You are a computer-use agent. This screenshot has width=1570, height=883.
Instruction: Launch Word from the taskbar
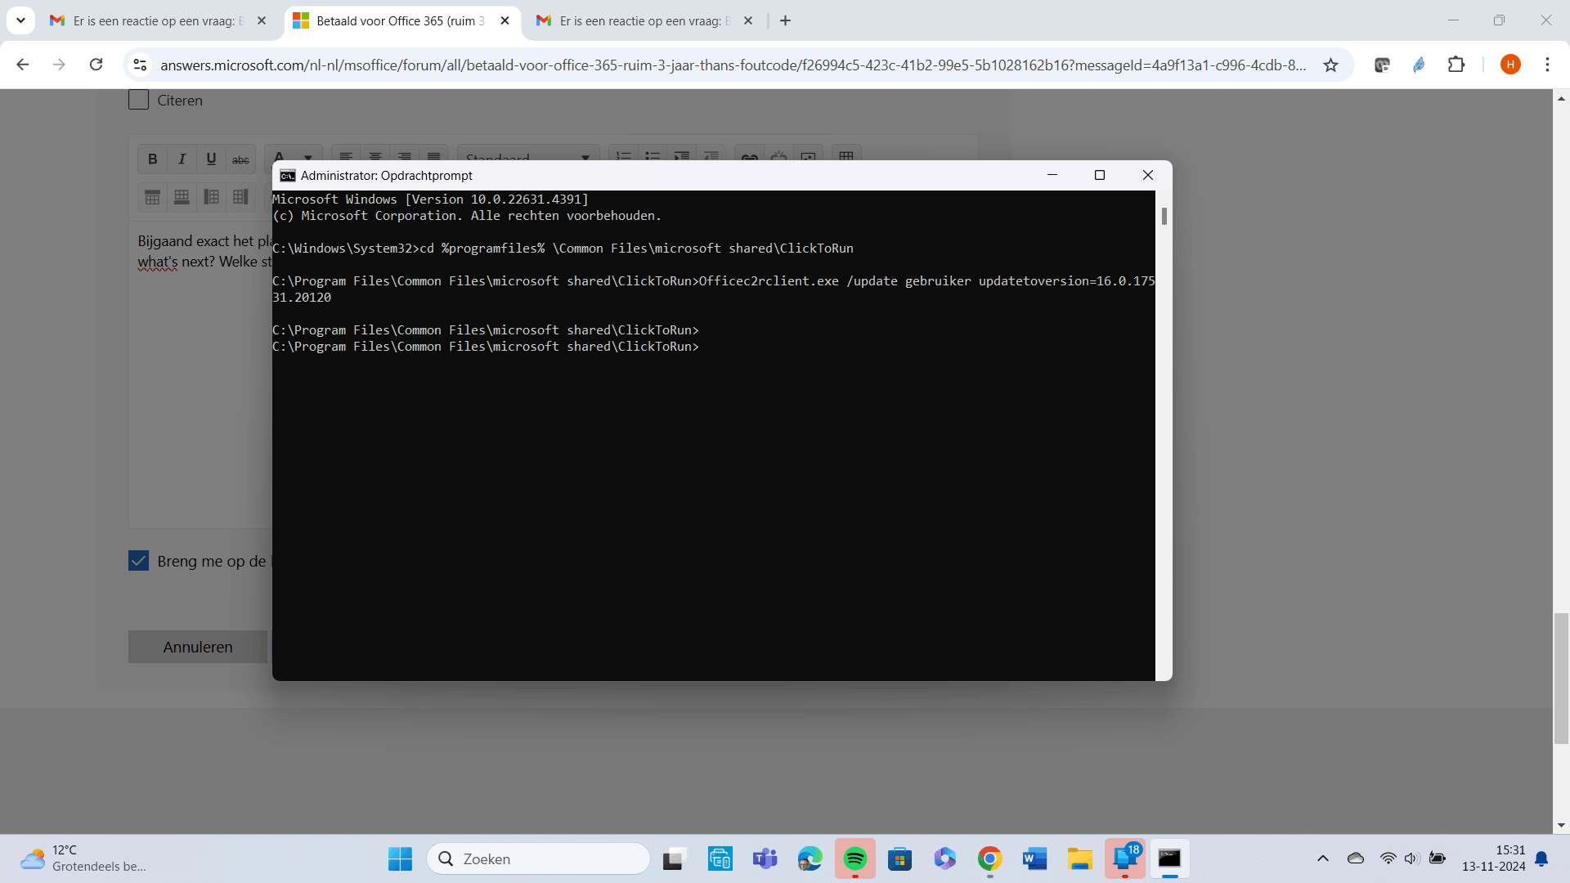pyautogui.click(x=1034, y=858)
